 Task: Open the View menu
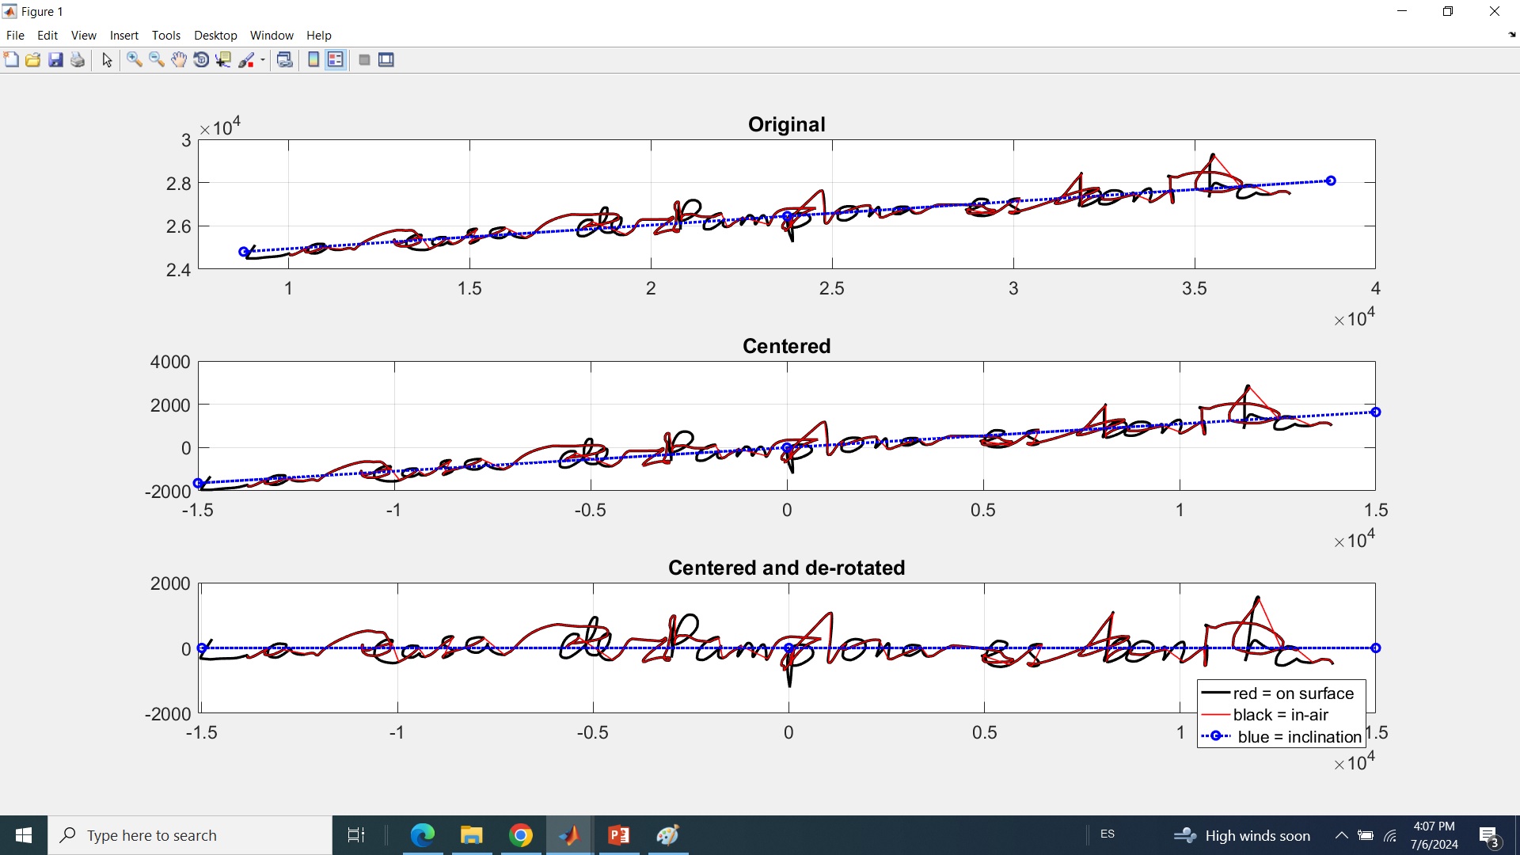click(x=84, y=36)
